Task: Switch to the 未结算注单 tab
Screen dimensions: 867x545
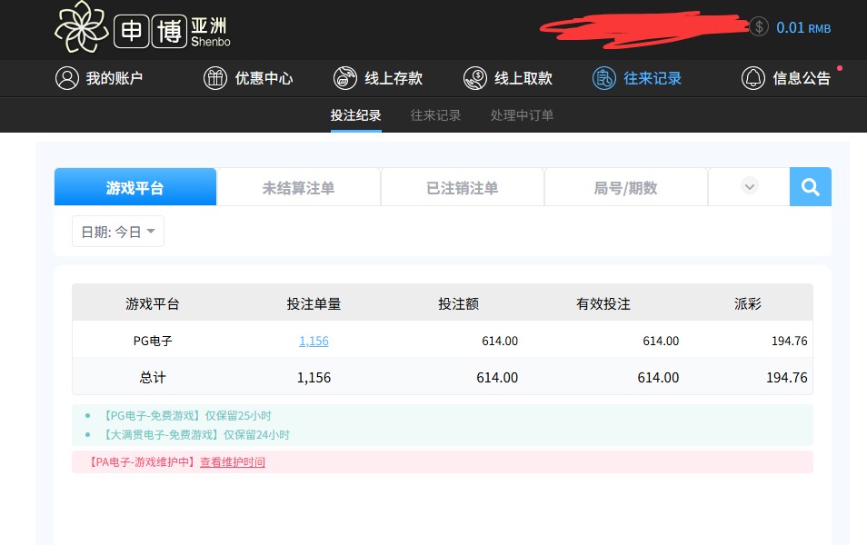Action: point(298,188)
